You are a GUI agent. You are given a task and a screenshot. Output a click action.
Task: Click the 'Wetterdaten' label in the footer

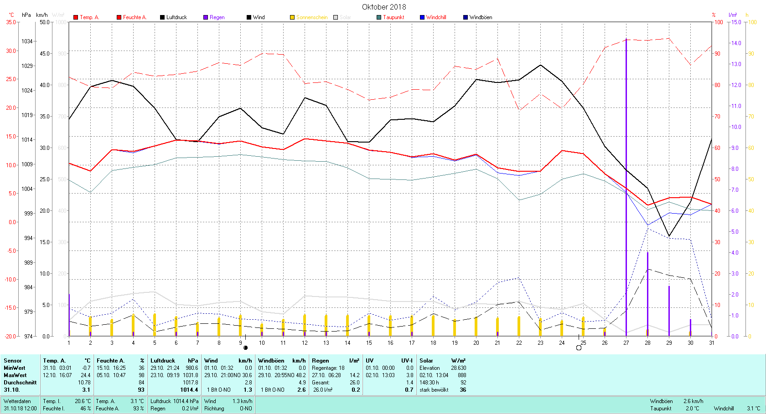17,401
